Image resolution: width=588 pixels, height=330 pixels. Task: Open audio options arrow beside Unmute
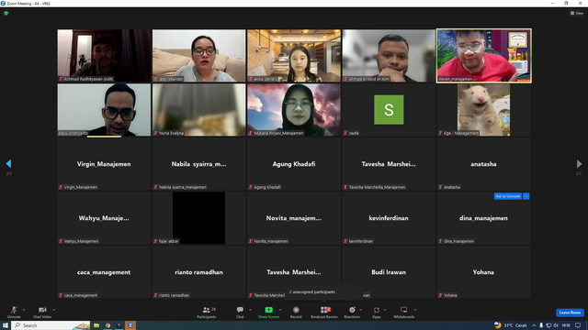tap(24, 310)
